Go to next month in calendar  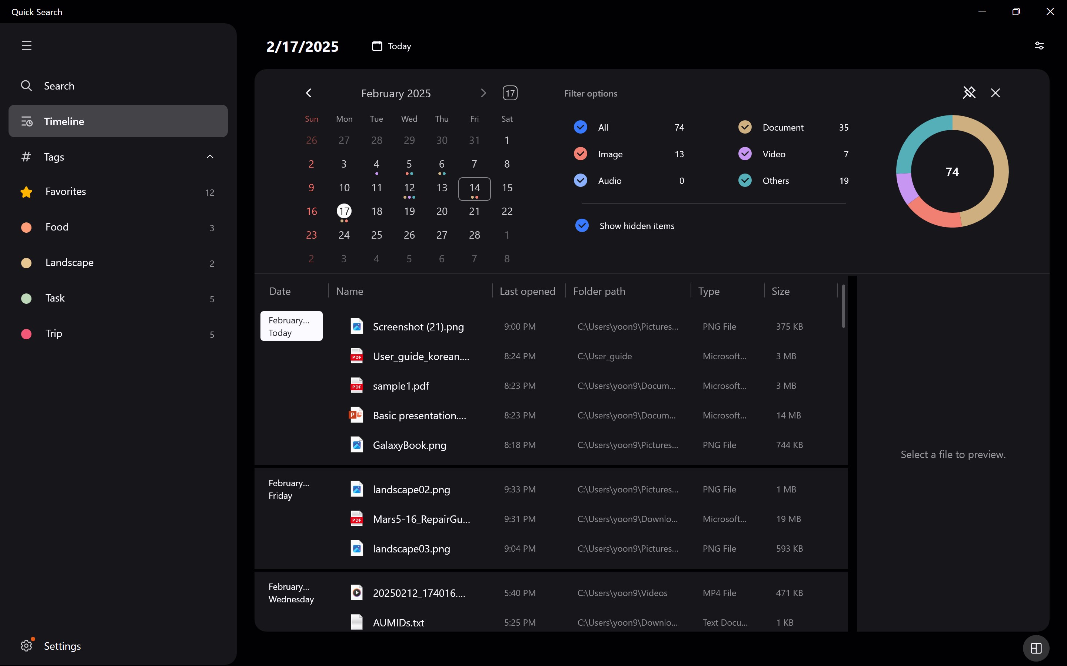[x=483, y=93]
